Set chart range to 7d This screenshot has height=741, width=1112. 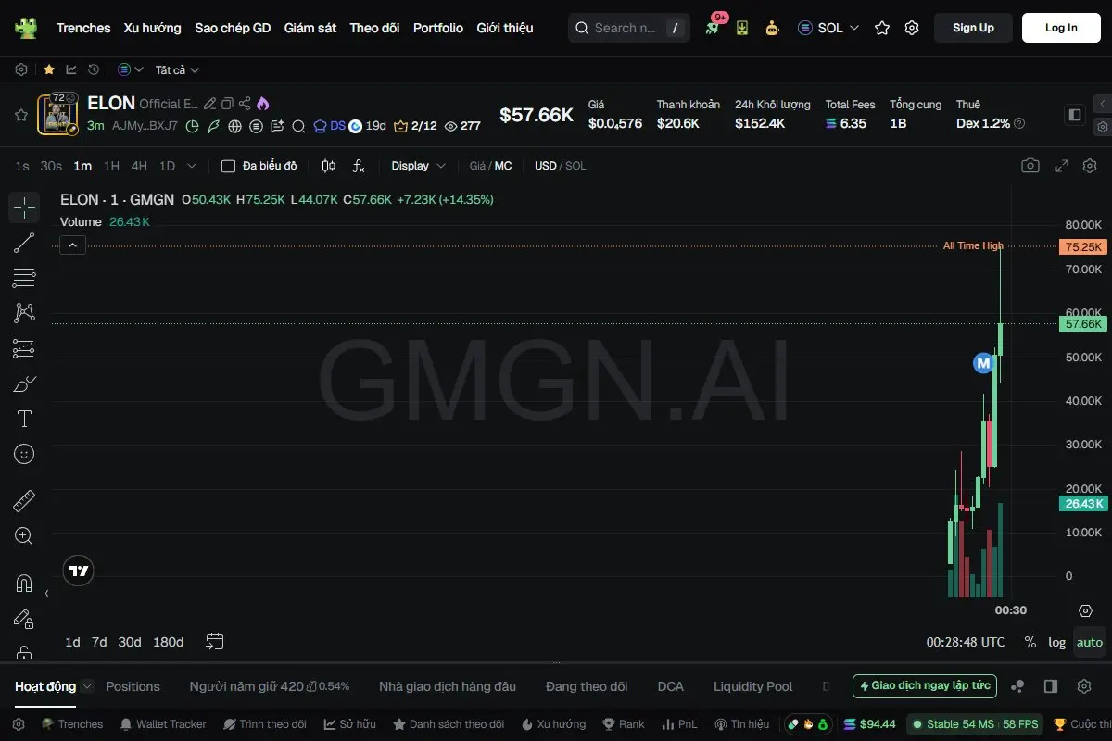99,642
